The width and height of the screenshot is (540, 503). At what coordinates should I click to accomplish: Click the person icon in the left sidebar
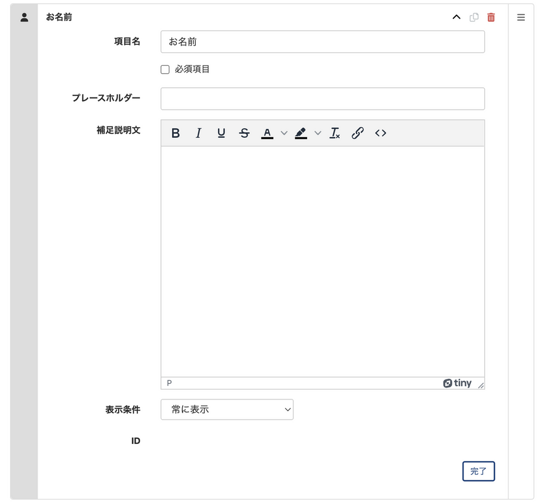click(x=24, y=17)
